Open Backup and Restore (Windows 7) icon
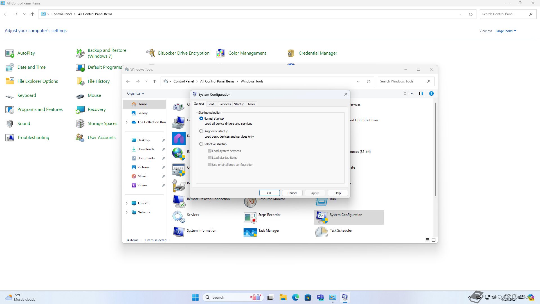Image resolution: width=540 pixels, height=304 pixels. (x=80, y=53)
